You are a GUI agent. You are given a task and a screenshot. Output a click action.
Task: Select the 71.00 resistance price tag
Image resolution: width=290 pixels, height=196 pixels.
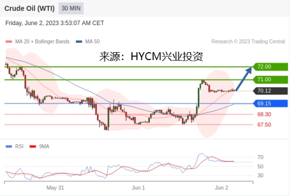[270, 79]
